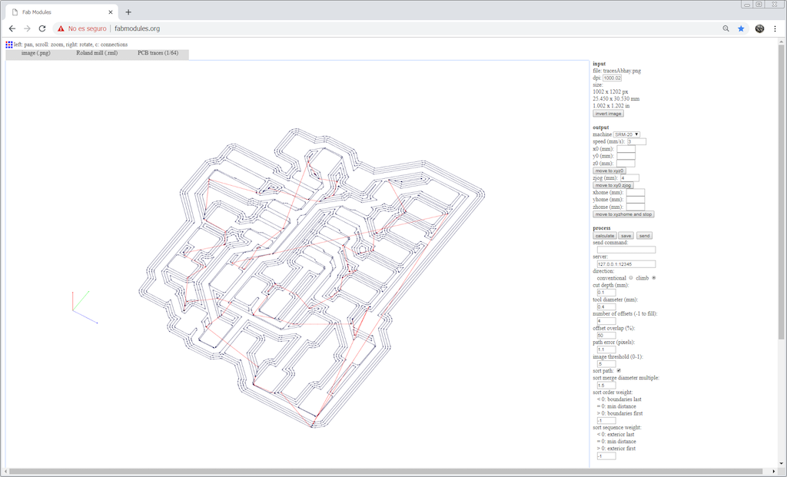Click the invert image button
Viewport: 787px width, 477px height.
click(x=608, y=114)
